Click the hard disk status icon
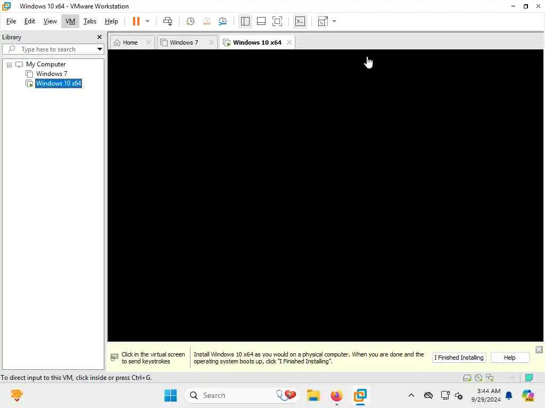This screenshot has height=408, width=545. point(467,378)
